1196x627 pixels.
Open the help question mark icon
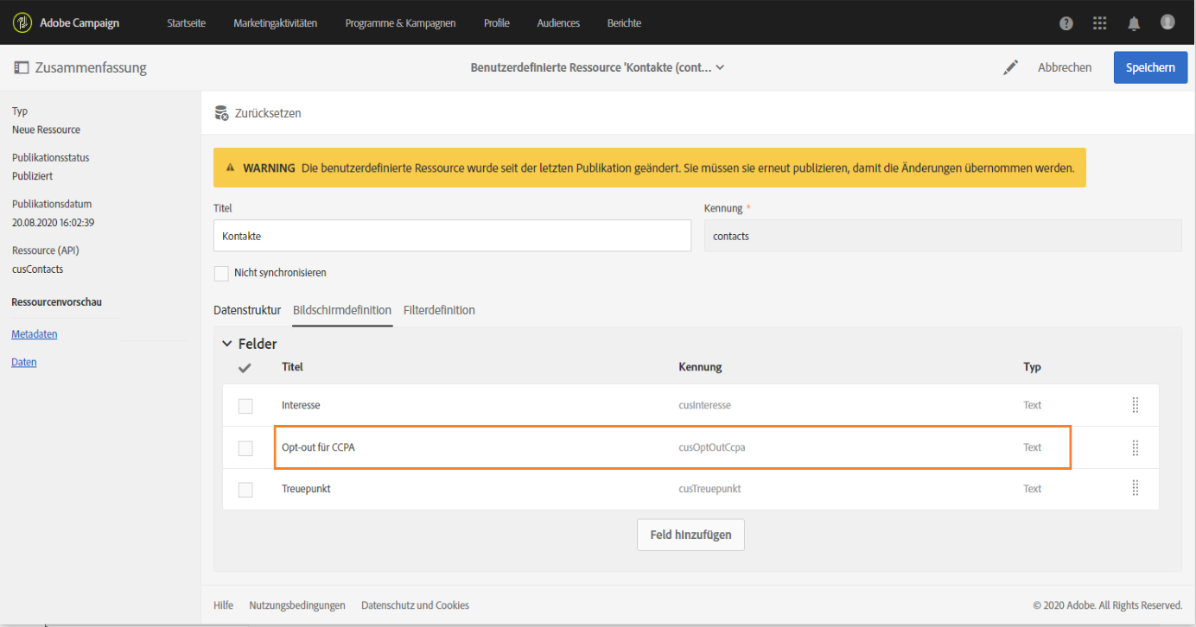coord(1066,23)
